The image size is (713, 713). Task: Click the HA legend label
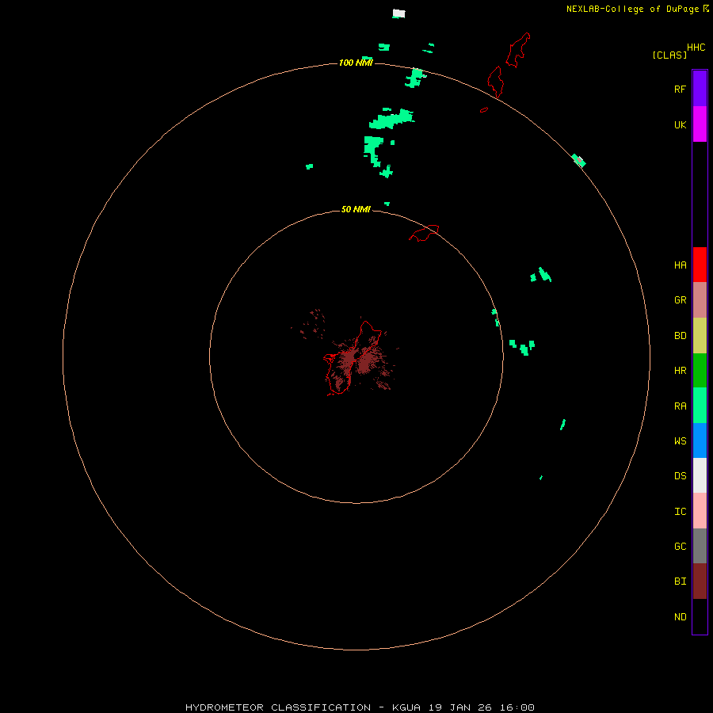[680, 265]
